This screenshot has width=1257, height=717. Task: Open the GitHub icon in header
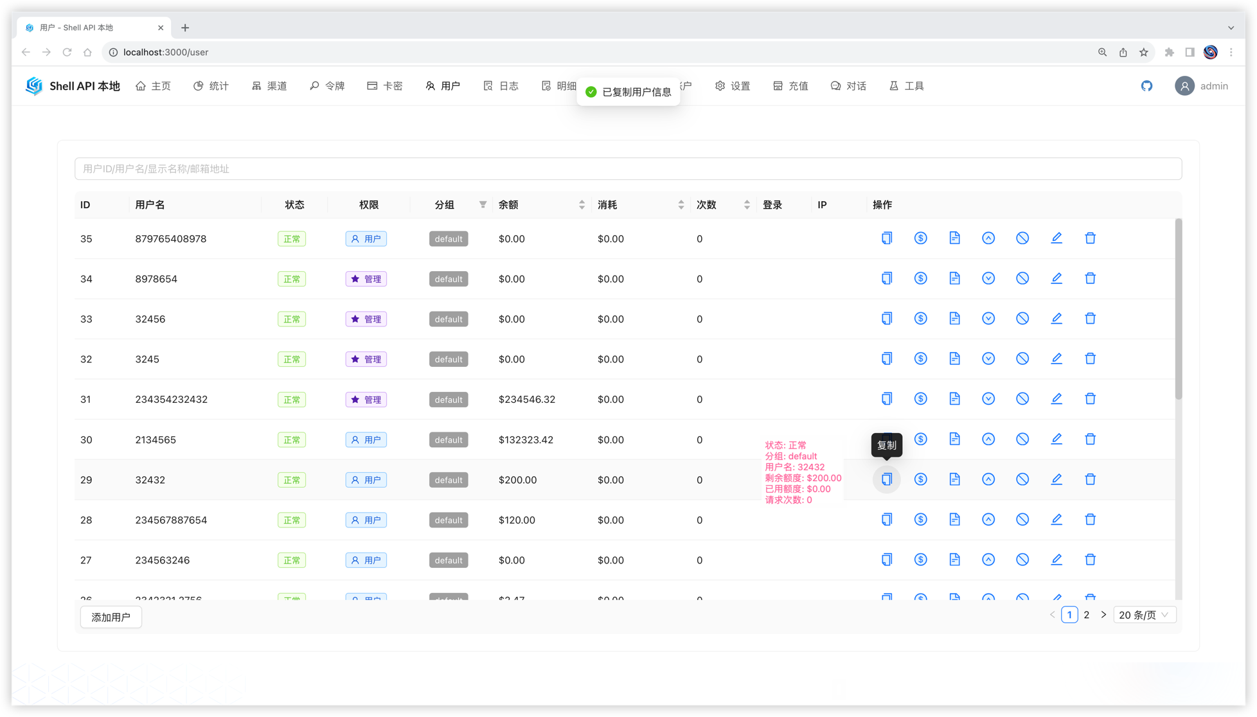1146,86
